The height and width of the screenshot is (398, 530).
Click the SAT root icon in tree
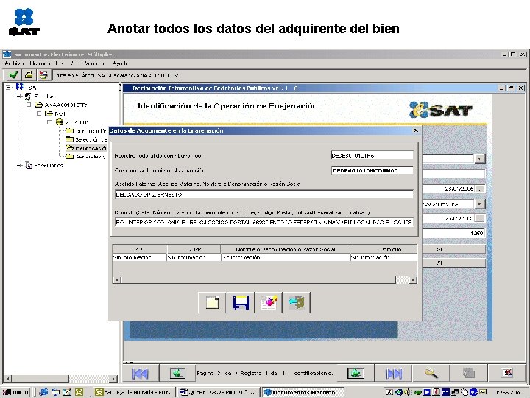point(20,87)
